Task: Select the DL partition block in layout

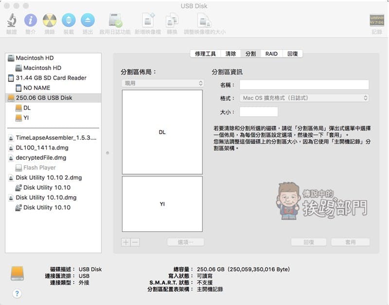Action: pos(162,132)
